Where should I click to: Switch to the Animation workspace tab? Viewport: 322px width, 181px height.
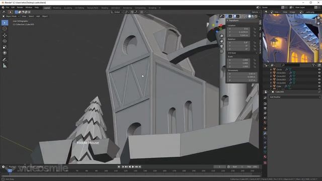(x=116, y=8)
